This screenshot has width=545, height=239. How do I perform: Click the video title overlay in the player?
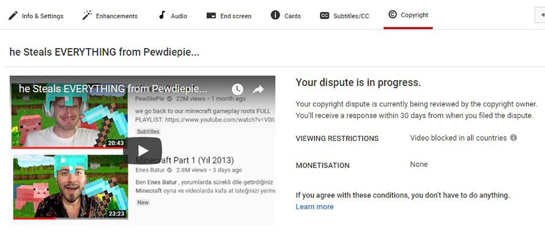(x=113, y=89)
